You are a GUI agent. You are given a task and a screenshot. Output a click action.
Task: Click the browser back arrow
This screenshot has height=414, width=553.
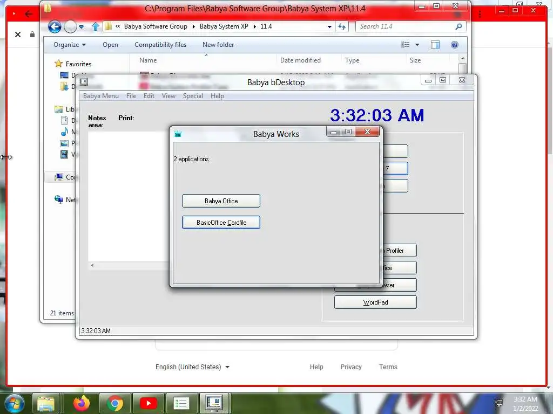pyautogui.click(x=29, y=14)
